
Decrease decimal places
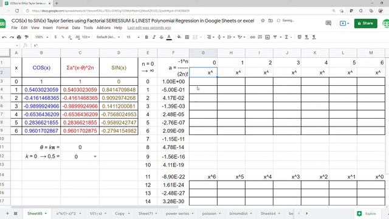tap(70, 37)
